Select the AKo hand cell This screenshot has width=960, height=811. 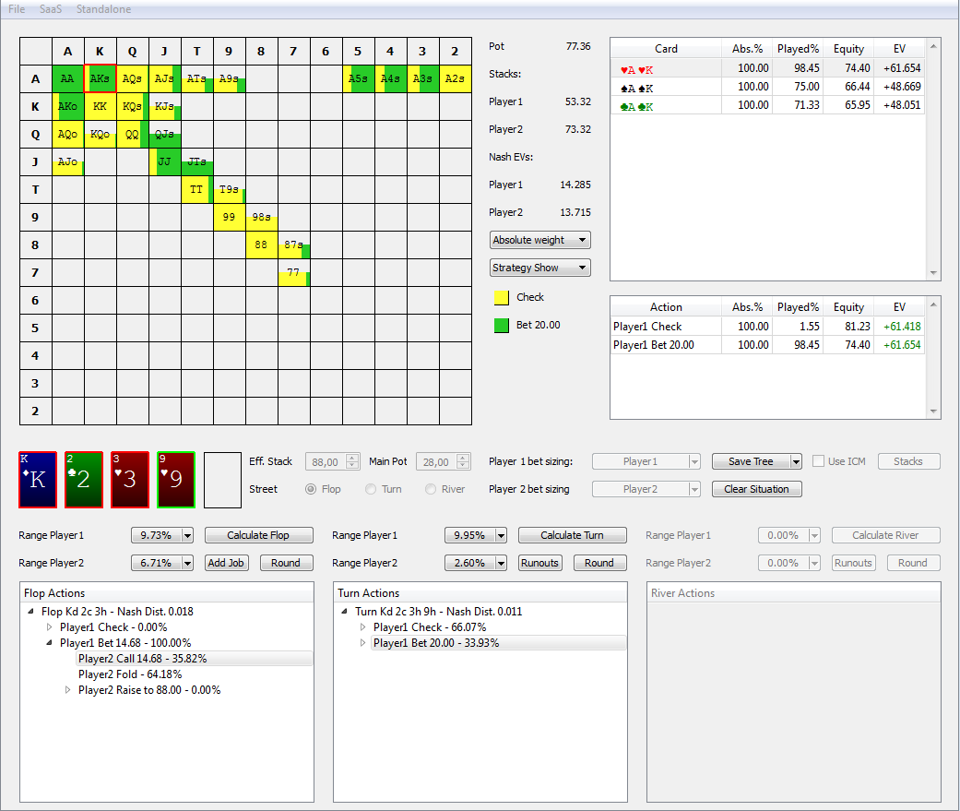68,107
